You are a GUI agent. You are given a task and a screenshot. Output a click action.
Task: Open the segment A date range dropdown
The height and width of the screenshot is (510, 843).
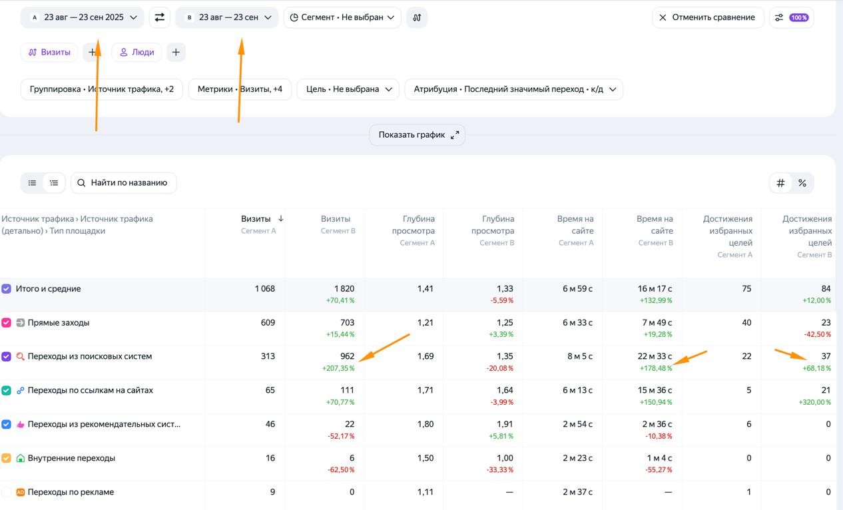click(x=83, y=17)
